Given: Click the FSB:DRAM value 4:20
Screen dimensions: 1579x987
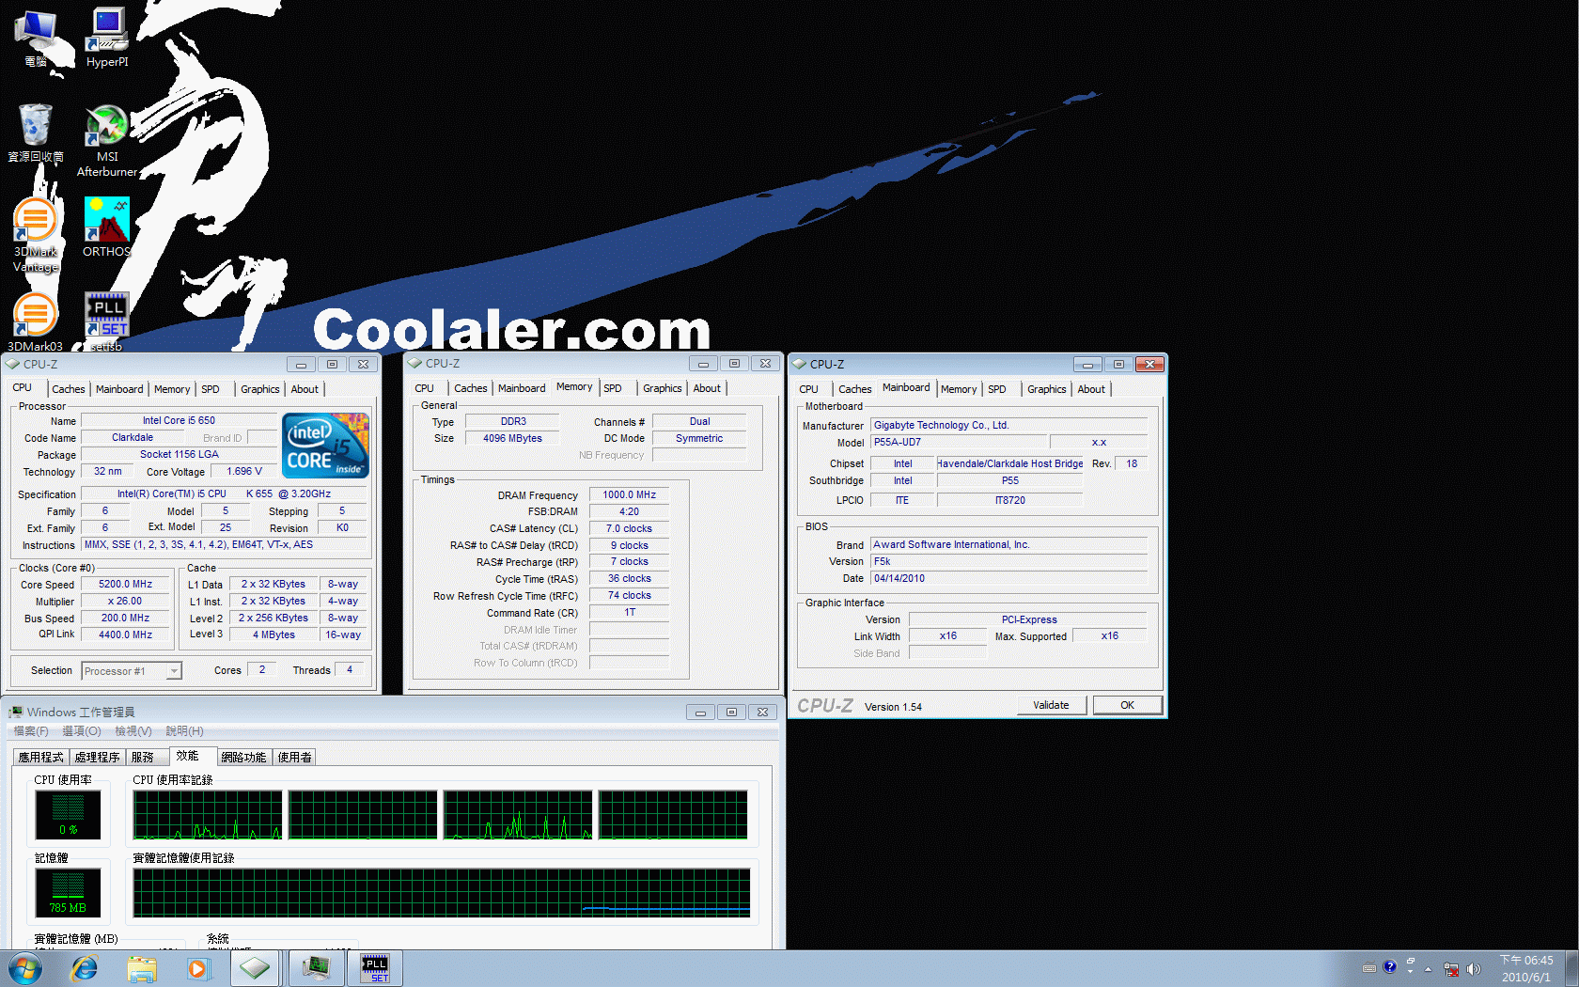Looking at the screenshot, I should point(629,512).
